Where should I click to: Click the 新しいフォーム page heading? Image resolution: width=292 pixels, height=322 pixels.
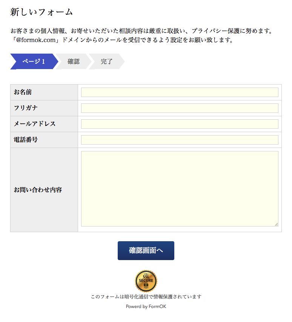[x=41, y=12]
